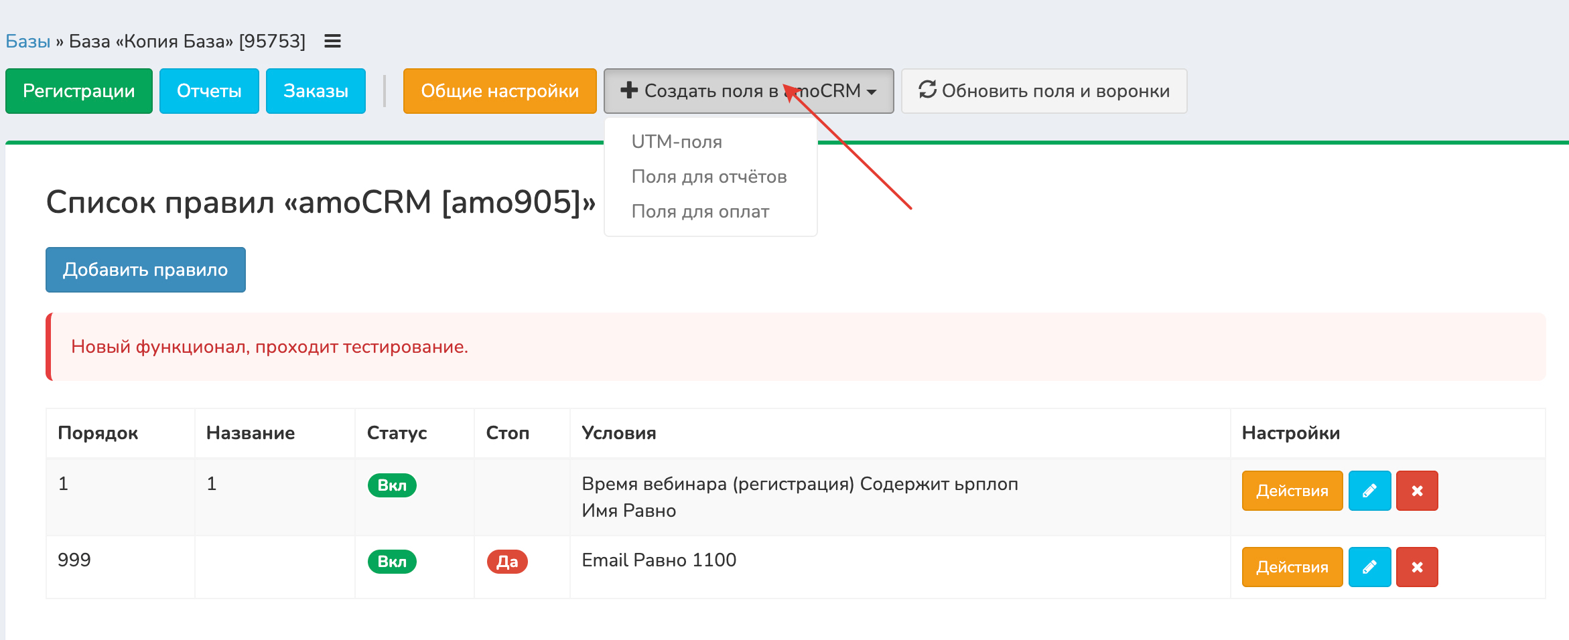Image resolution: width=1569 pixels, height=640 pixels.
Task: Open Действия dropdown for rule 999
Action: click(x=1292, y=567)
